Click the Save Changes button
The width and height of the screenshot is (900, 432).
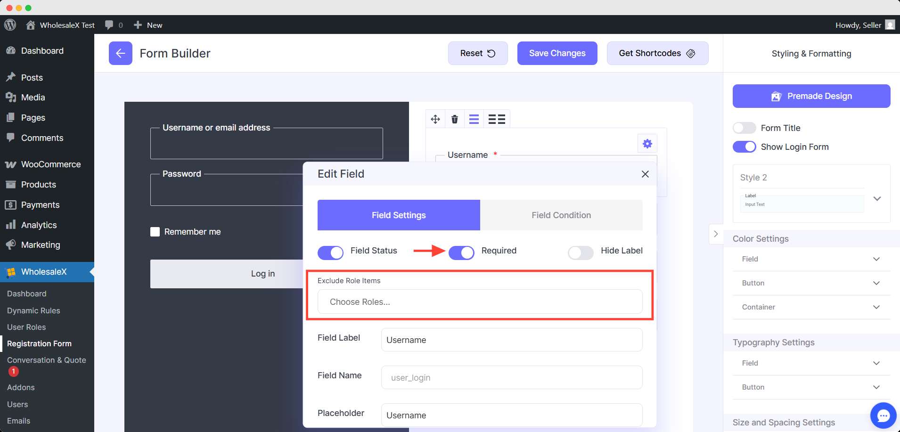coord(557,53)
